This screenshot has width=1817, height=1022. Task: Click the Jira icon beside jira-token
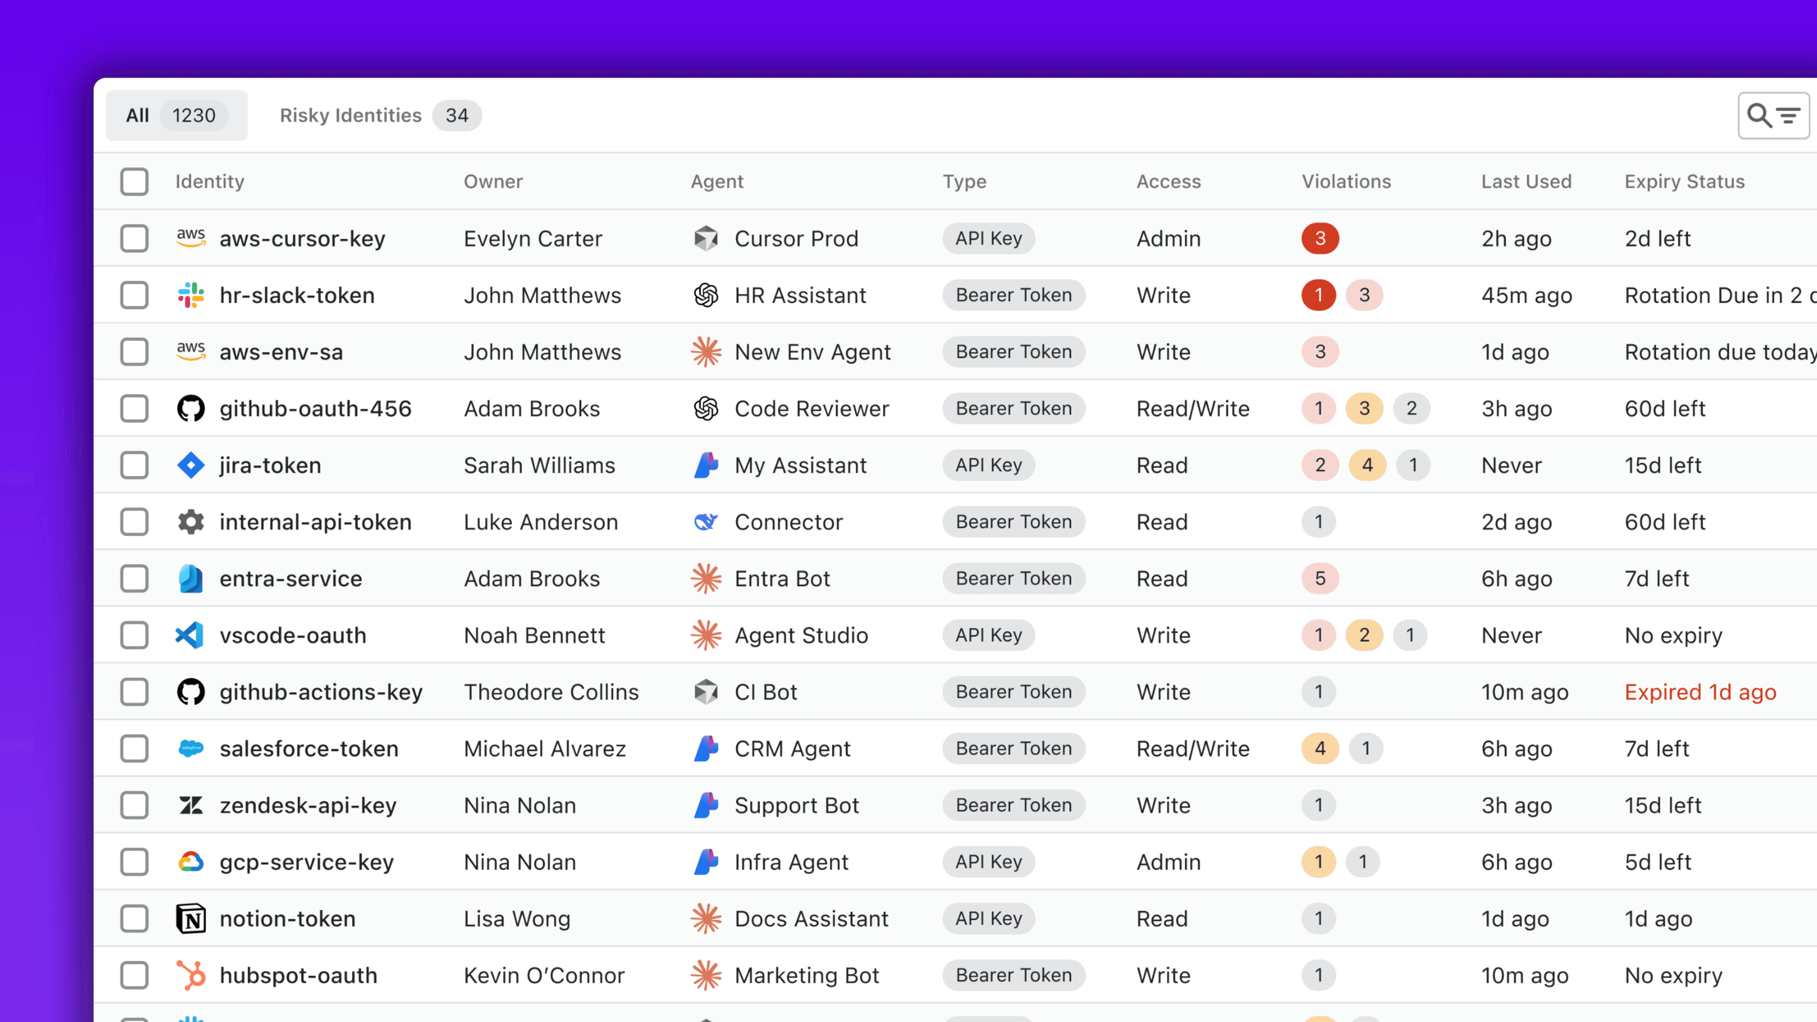click(191, 465)
